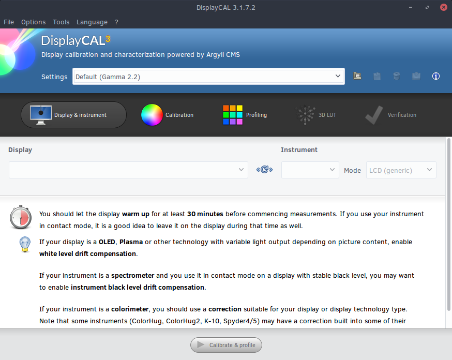
Task: Click the save settings icon beside the folder icon
Action: tap(377, 76)
